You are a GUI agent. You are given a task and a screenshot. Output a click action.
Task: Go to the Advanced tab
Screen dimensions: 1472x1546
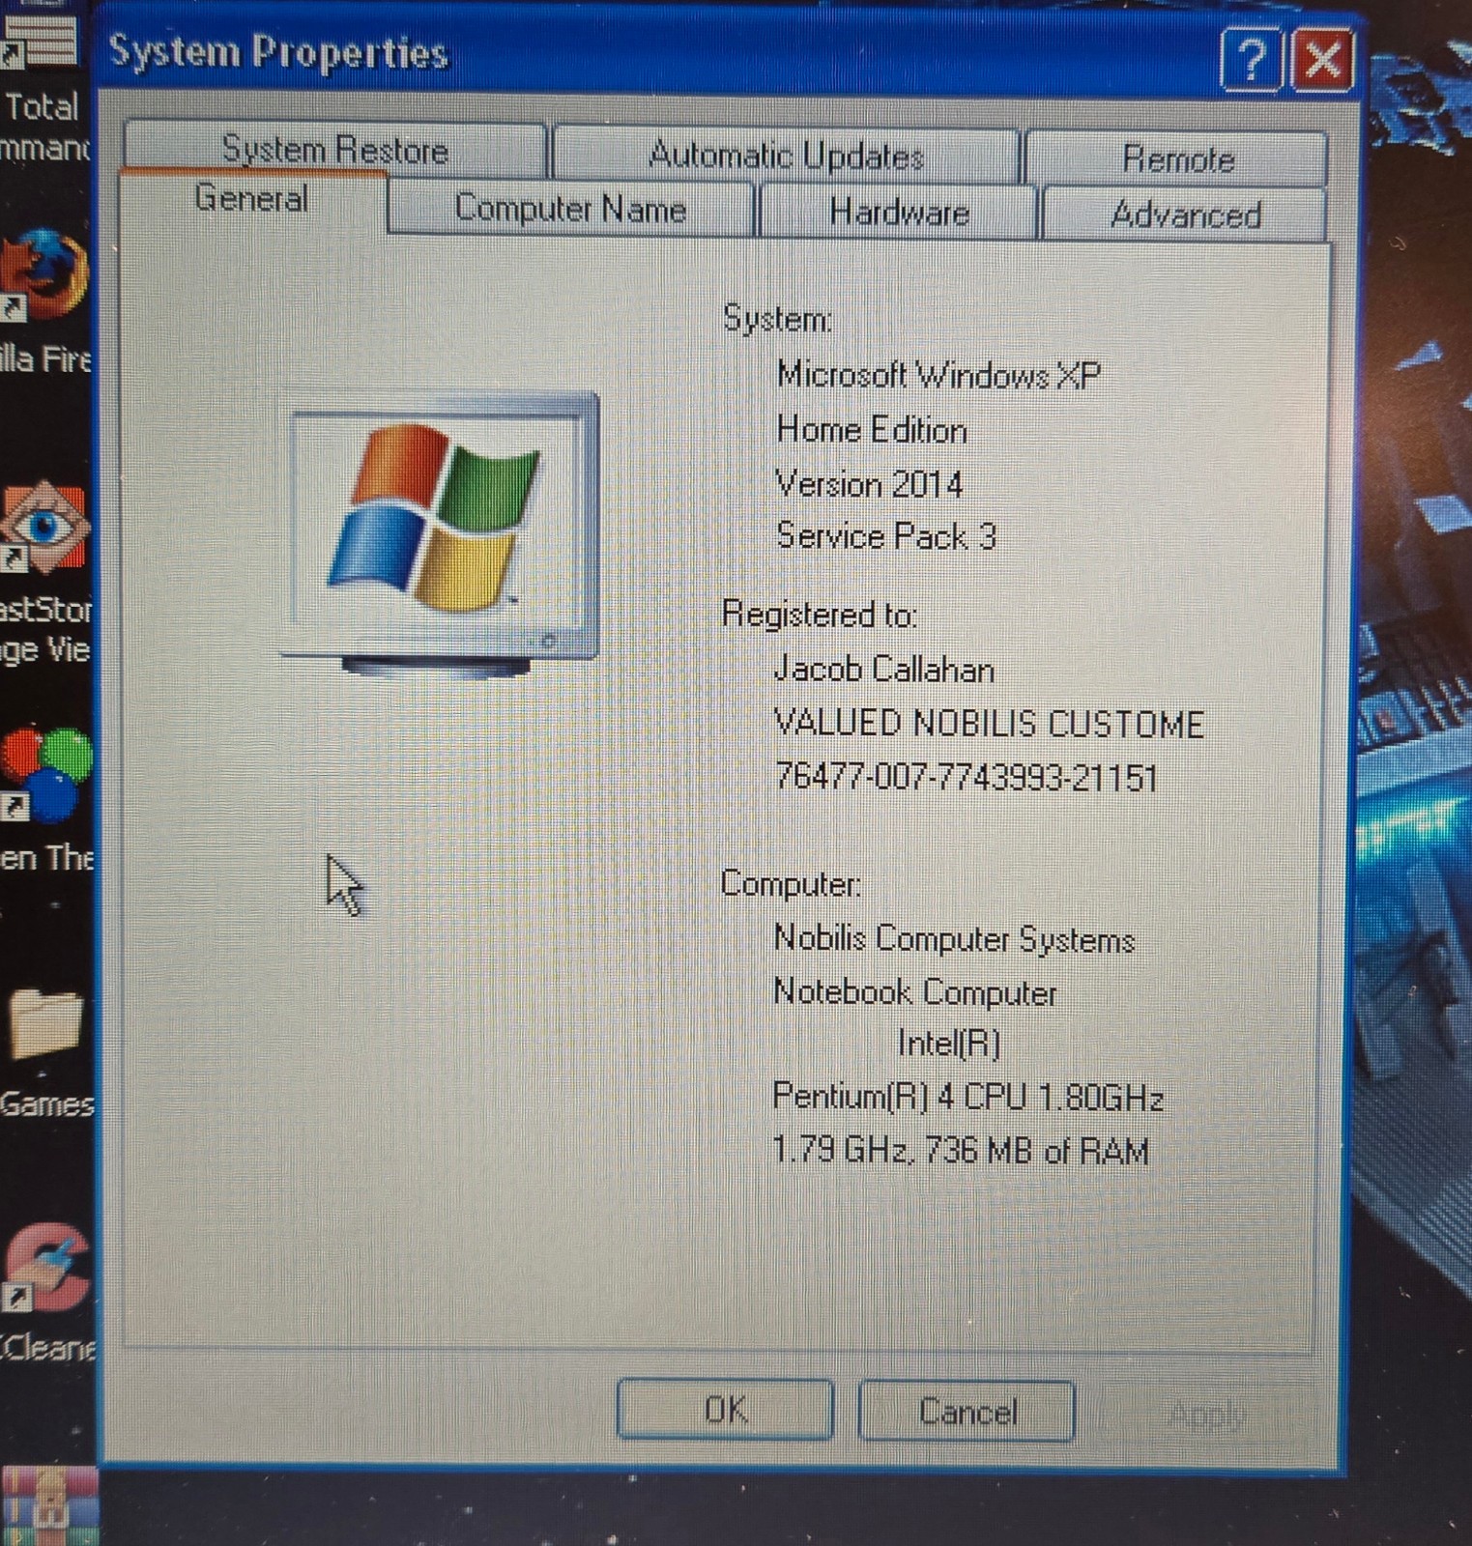coord(1185,214)
